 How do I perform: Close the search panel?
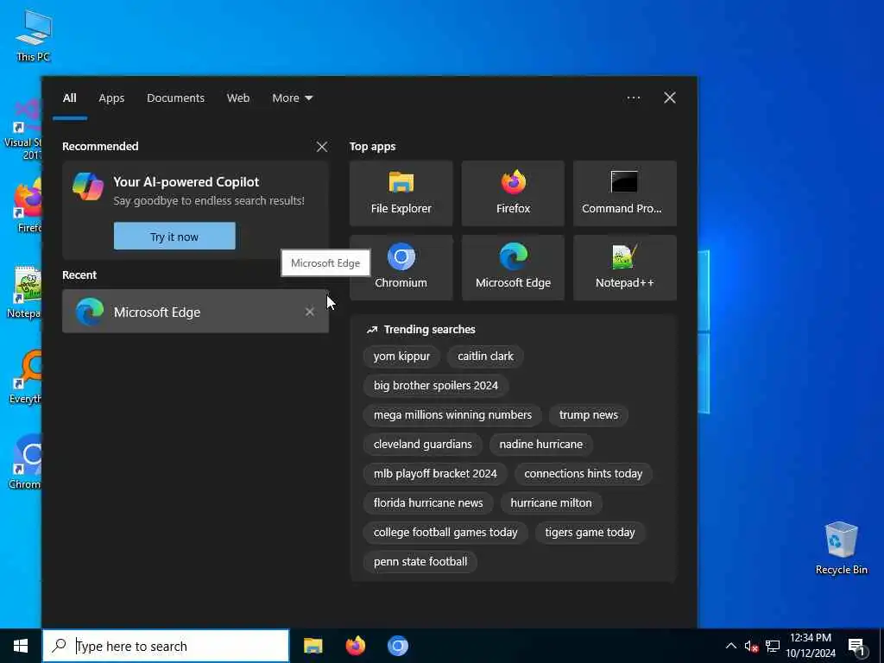pos(670,98)
